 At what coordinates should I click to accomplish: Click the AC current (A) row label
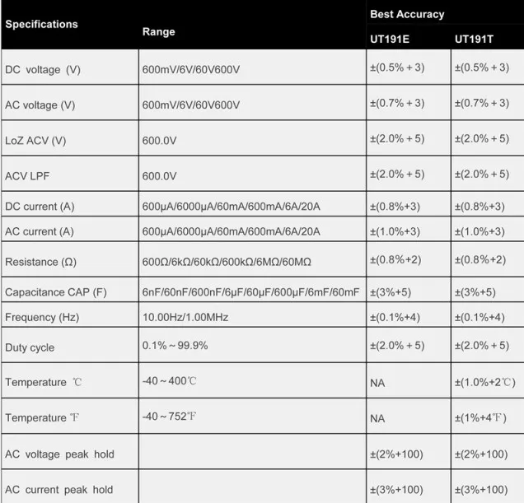click(x=40, y=231)
